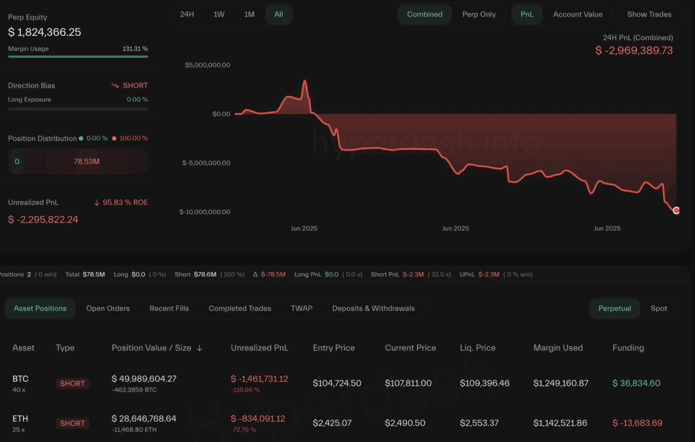Click the green dot of Position Distribution long share

coord(82,138)
